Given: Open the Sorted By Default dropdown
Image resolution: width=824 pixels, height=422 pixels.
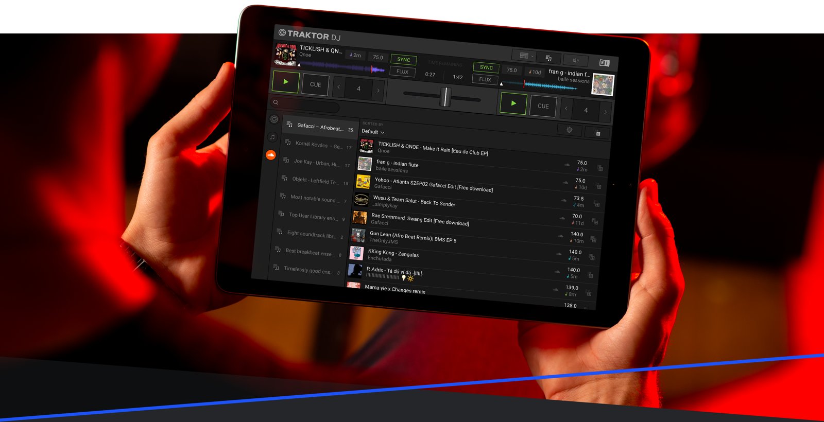Looking at the screenshot, I should click(x=373, y=132).
